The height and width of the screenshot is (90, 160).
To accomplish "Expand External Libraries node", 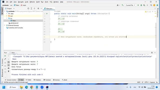I will pos(5,25).
